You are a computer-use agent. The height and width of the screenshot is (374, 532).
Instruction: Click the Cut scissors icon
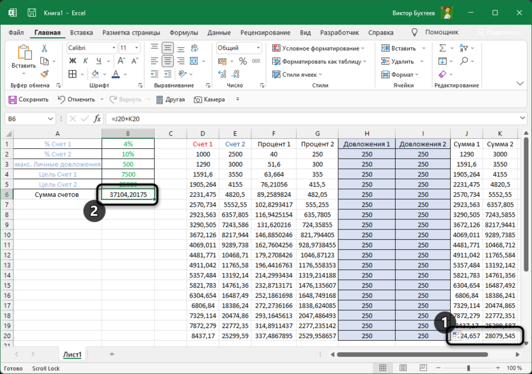[45, 48]
